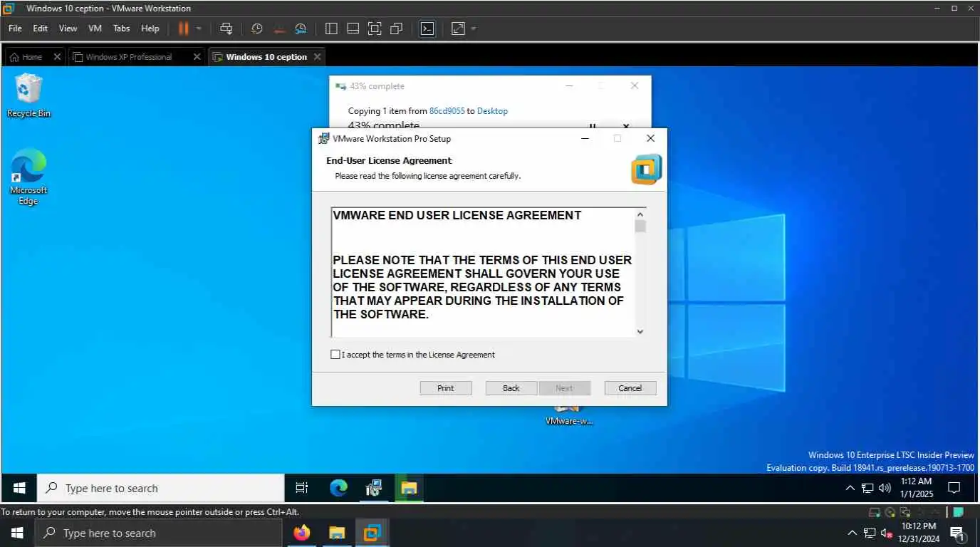Click the 86cd9055 source link in copy dialog

[447, 111]
